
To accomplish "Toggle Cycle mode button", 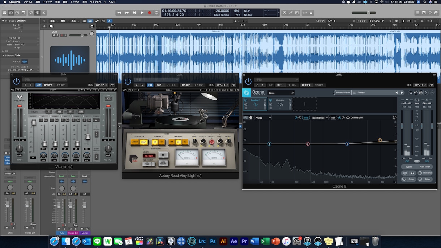I will [x=157, y=13].
